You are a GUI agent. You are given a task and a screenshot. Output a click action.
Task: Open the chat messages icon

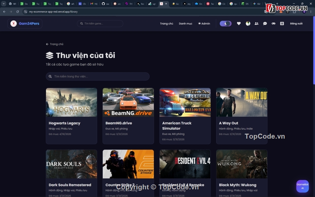[265, 24]
